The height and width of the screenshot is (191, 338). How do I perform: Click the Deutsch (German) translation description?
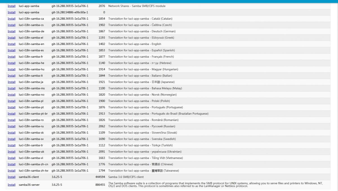142,31
